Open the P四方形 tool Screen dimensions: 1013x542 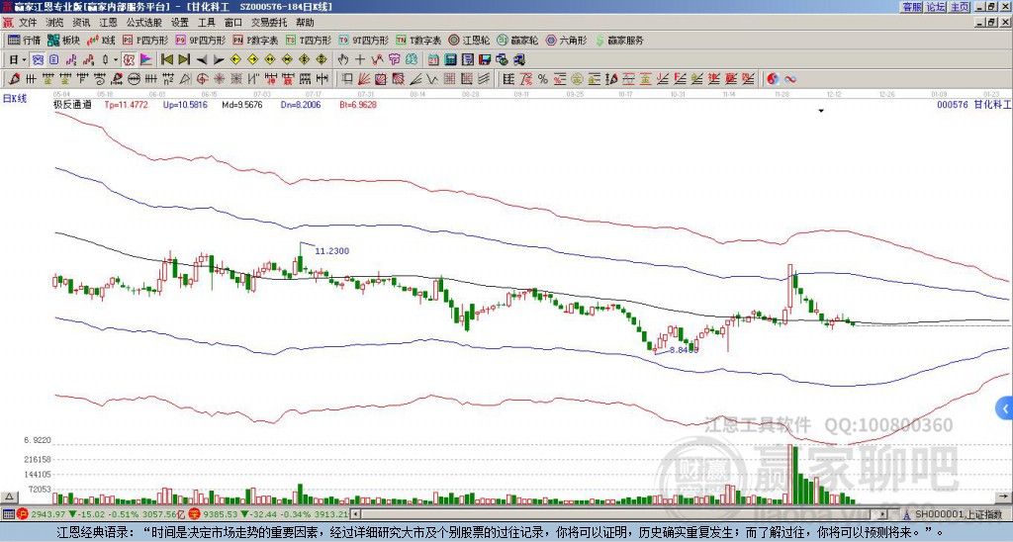point(144,41)
